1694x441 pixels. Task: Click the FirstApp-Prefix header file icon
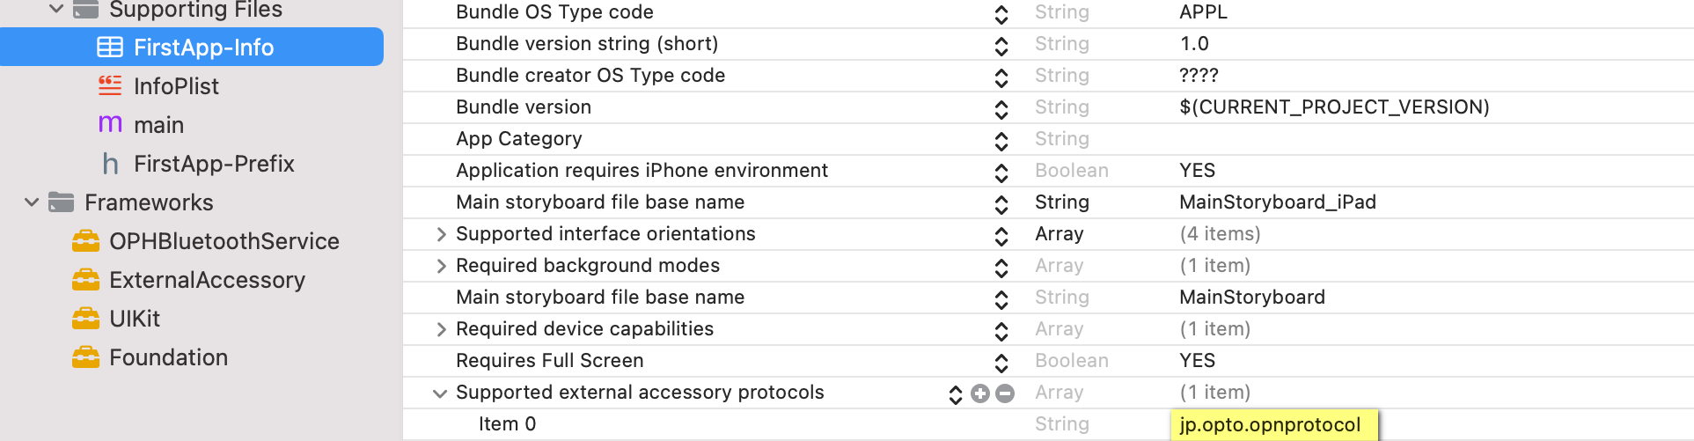[110, 164]
